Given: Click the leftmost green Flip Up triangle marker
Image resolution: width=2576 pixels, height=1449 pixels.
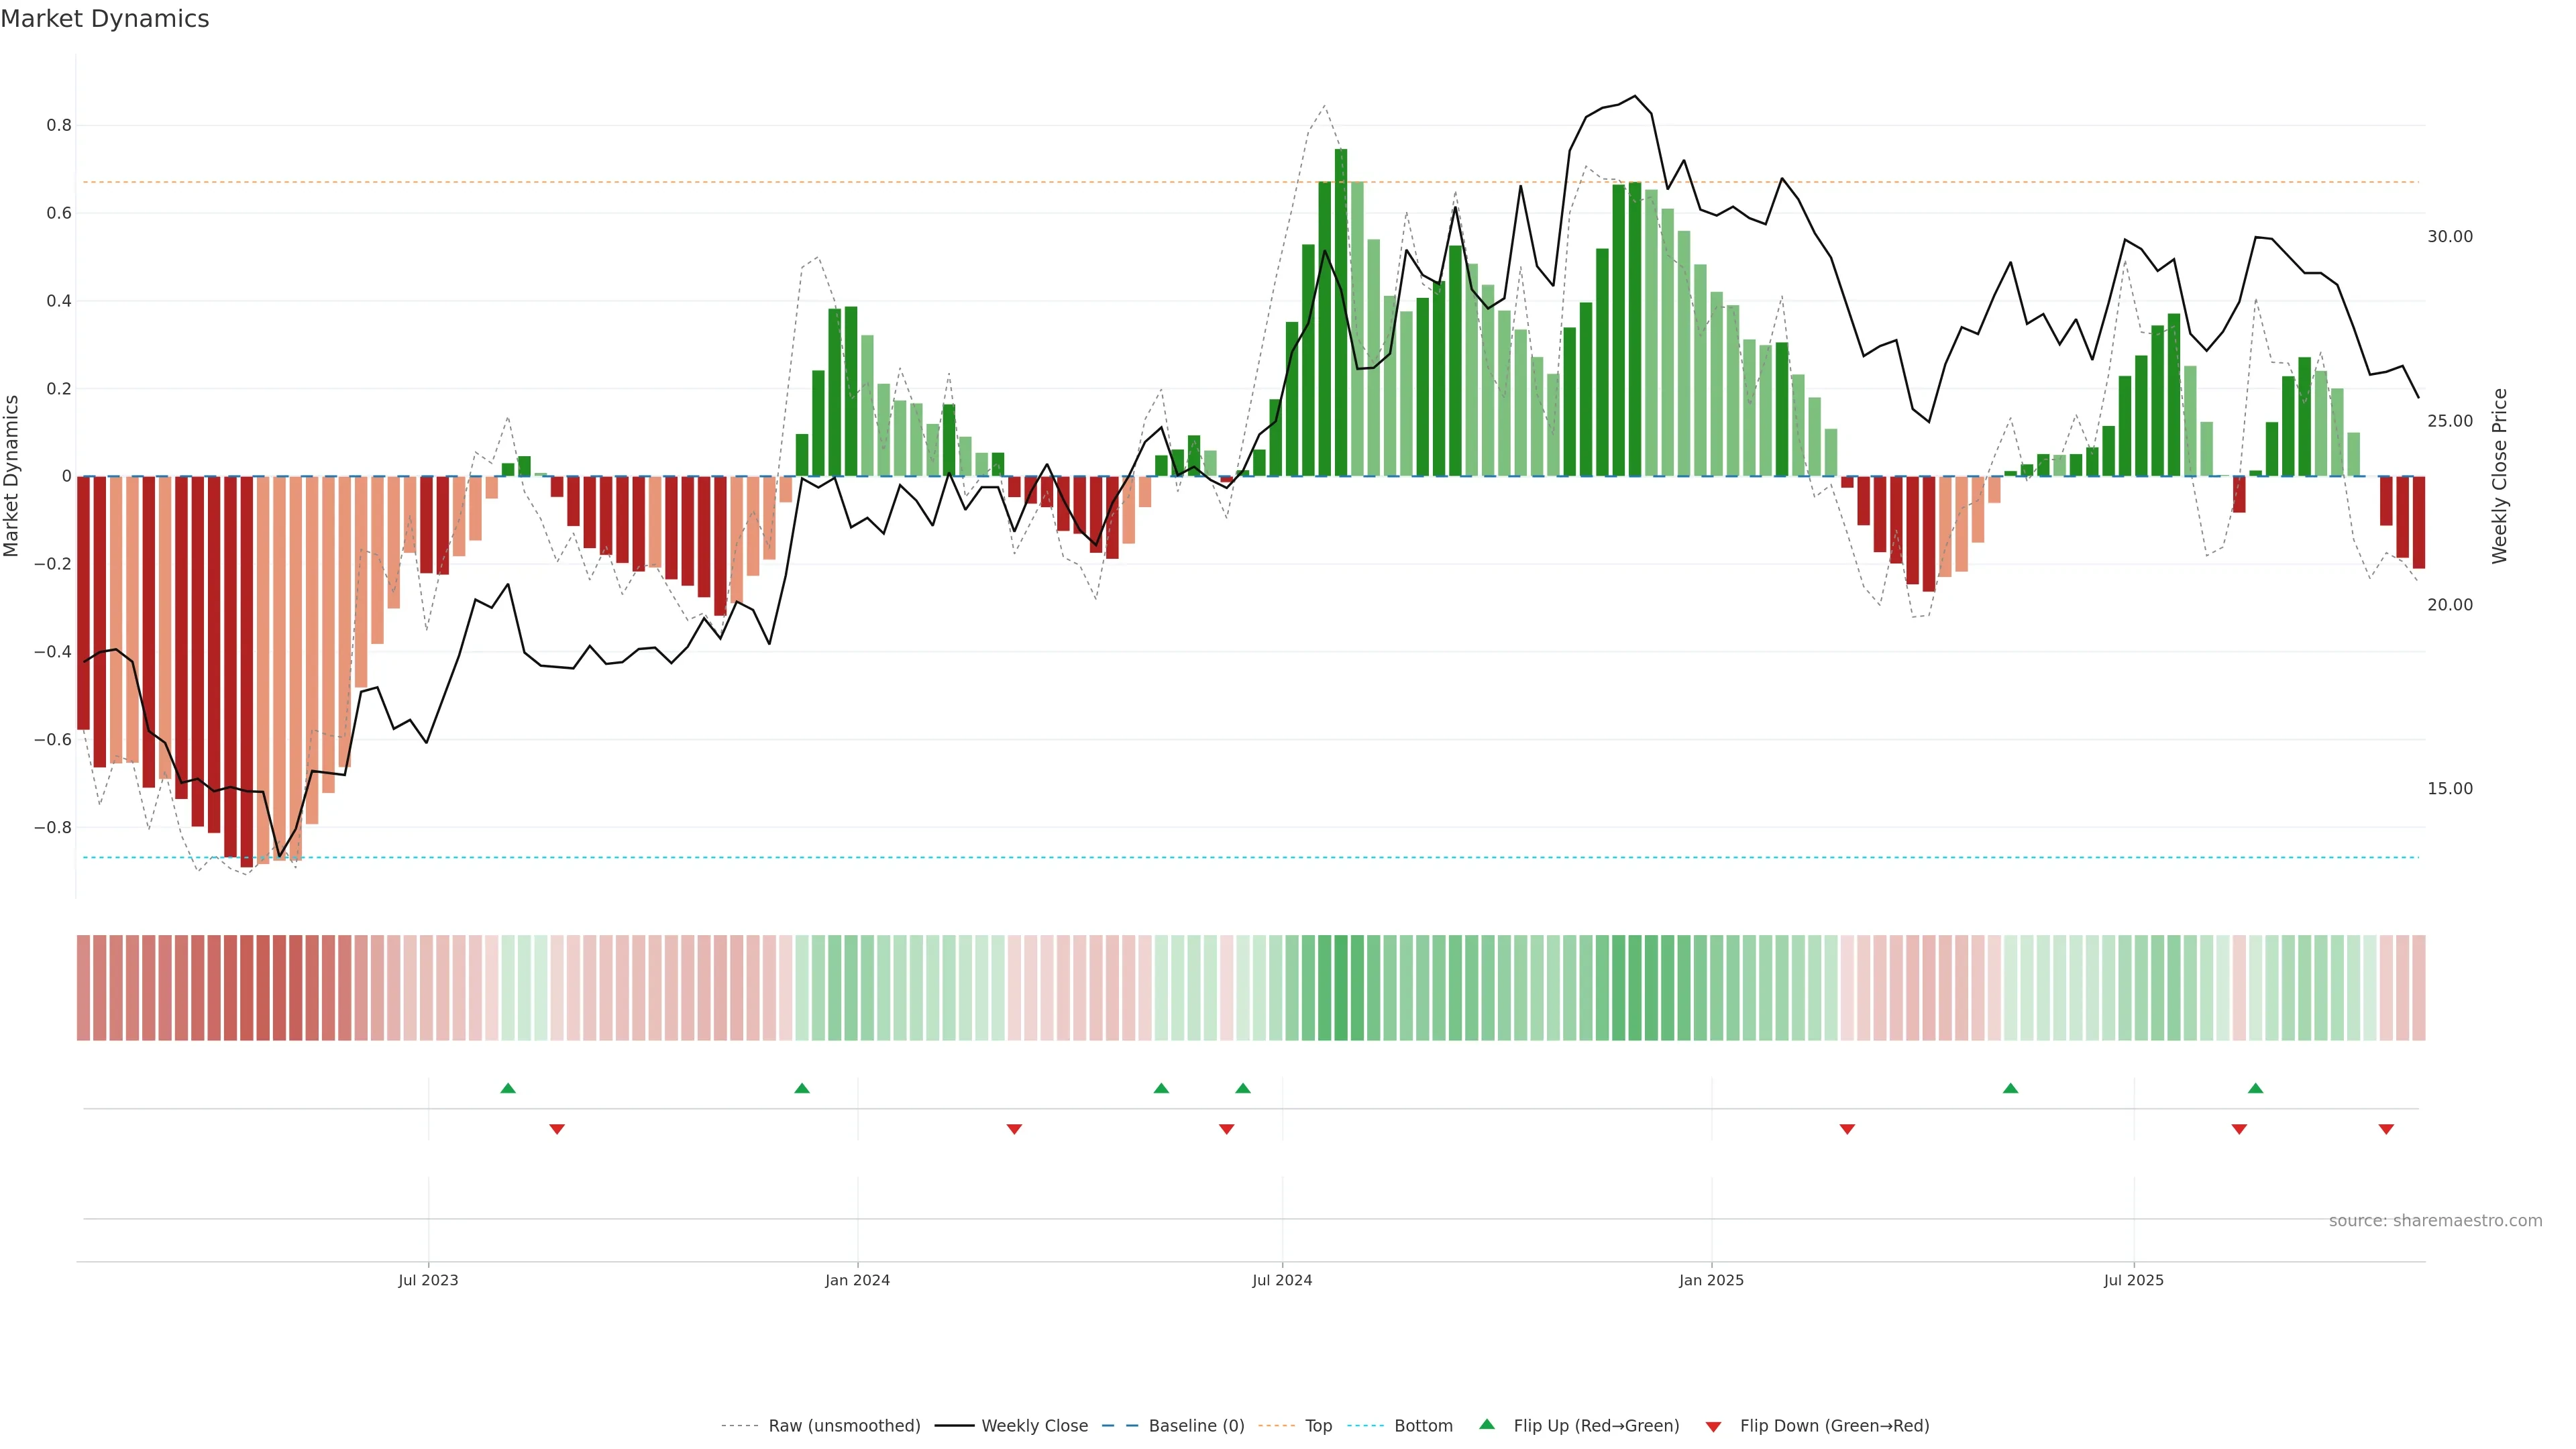Looking at the screenshot, I should [508, 1088].
